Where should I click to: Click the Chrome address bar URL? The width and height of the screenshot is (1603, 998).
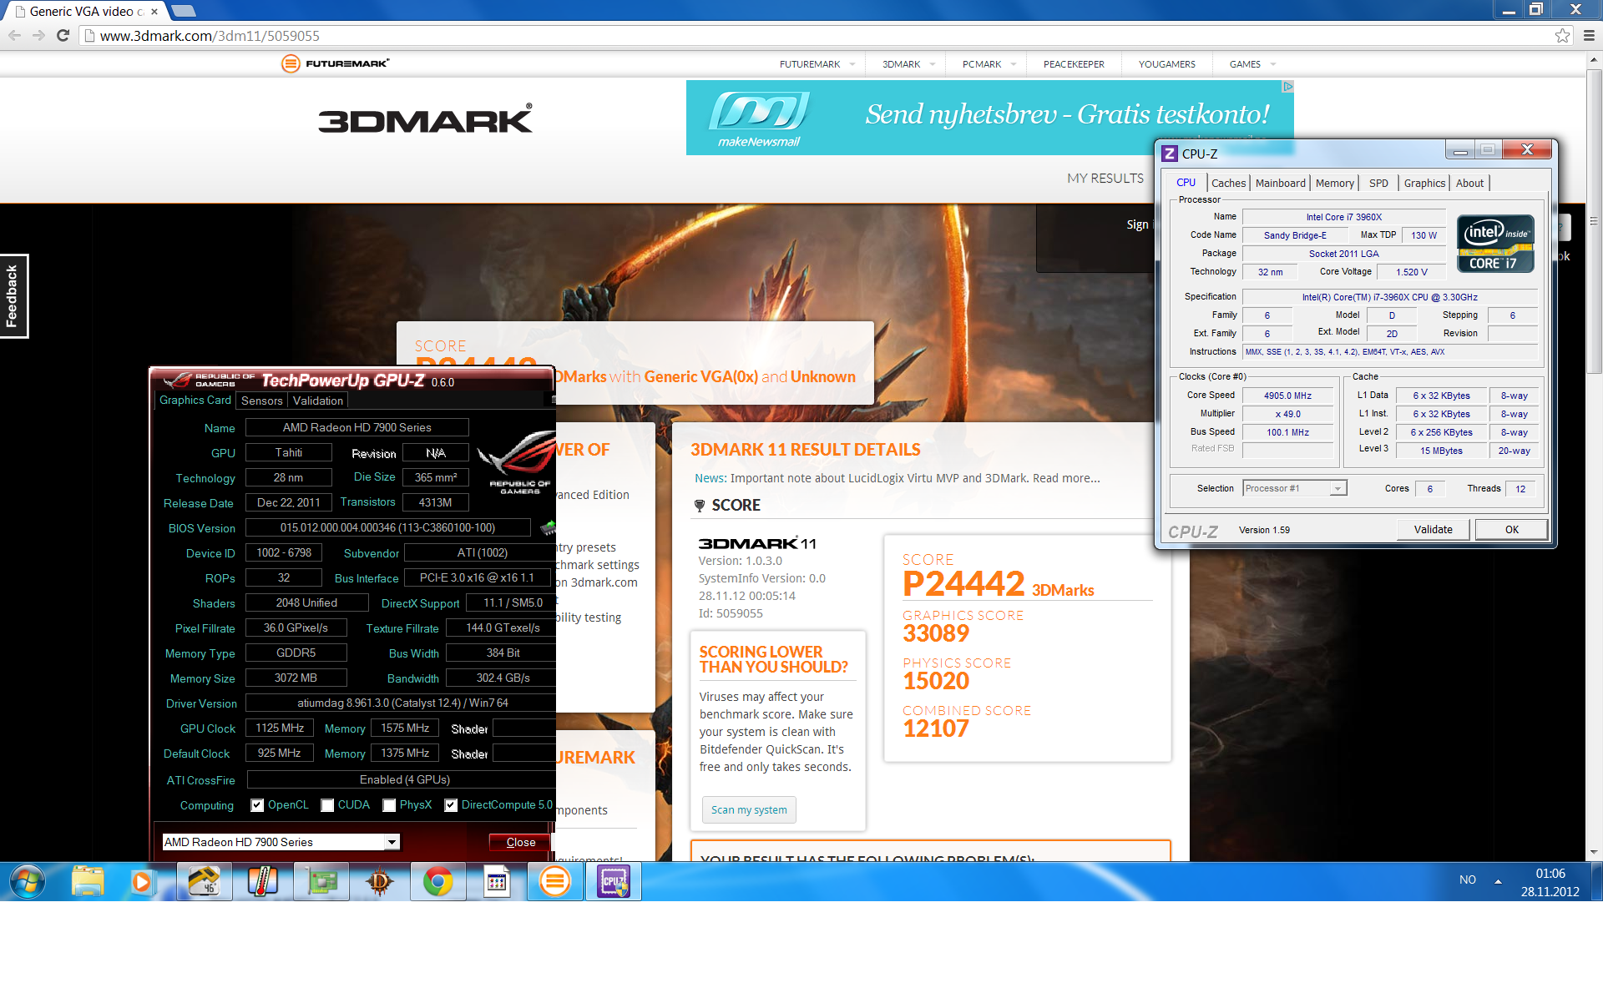210,36
